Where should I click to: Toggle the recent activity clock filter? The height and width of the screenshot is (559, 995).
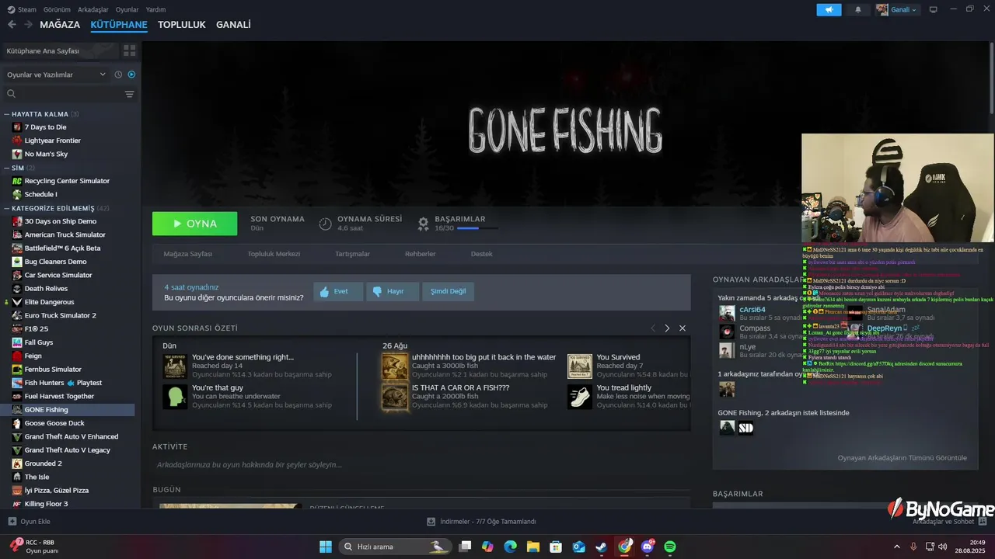click(x=118, y=75)
